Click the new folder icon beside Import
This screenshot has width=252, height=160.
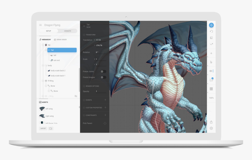(x=50, y=129)
